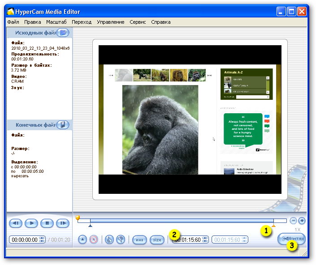Screen dimensions: 316x265
Task: Click the HyperCam Media Editor title icon
Action: (x=10, y=12)
